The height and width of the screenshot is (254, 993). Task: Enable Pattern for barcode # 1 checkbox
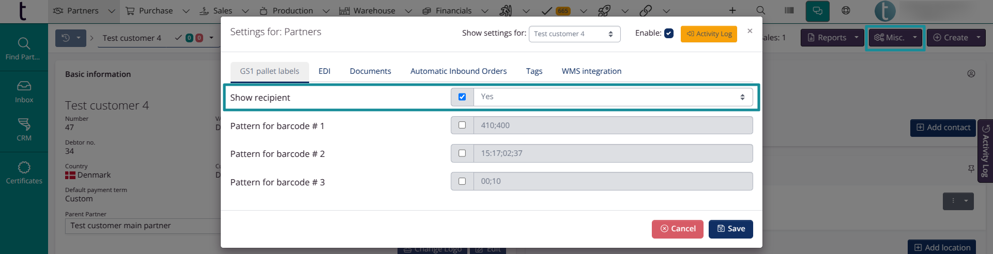pyautogui.click(x=462, y=125)
